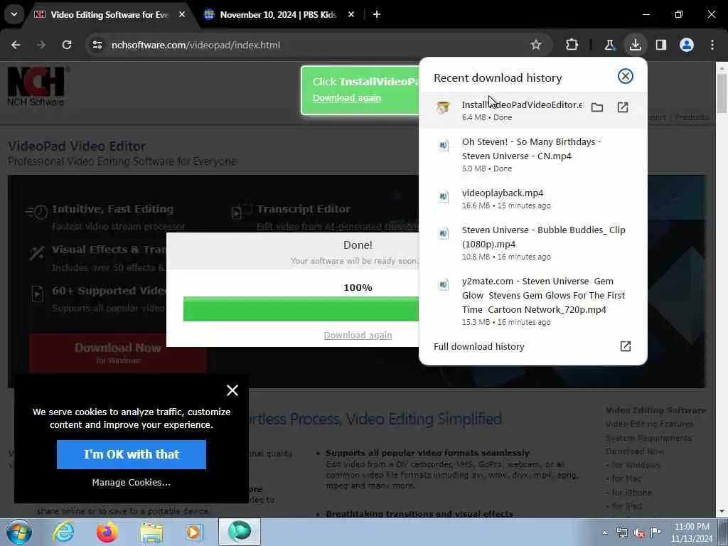Launch Internet Explorer from taskbar

coord(63,532)
